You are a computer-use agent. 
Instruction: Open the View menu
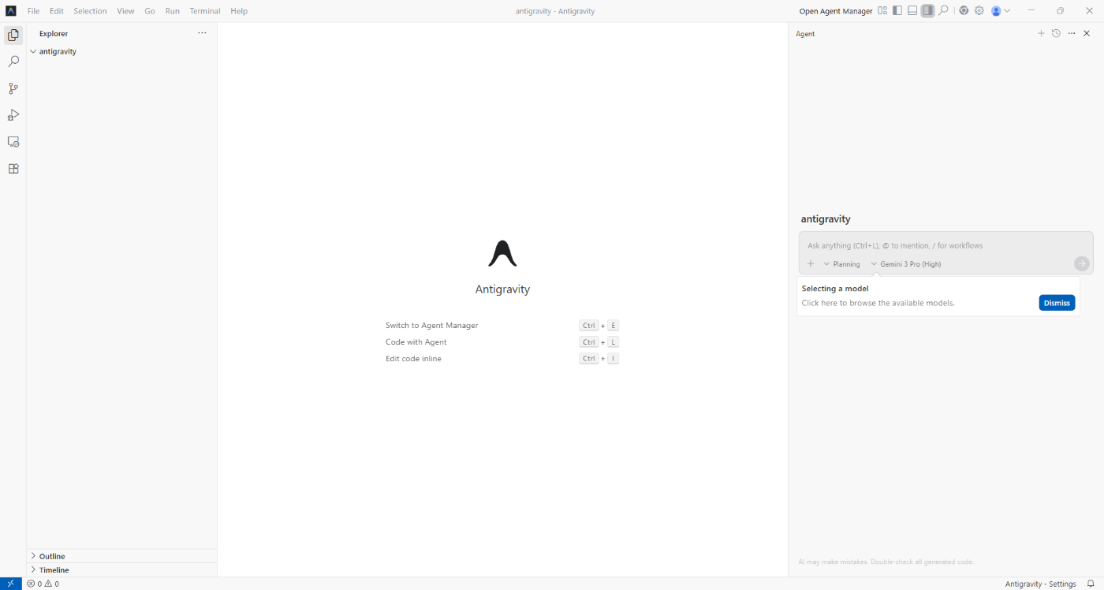tap(125, 11)
